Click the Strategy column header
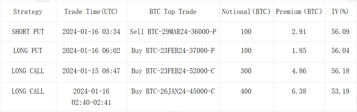Viewport: 357px width, 112px height. [28, 12]
